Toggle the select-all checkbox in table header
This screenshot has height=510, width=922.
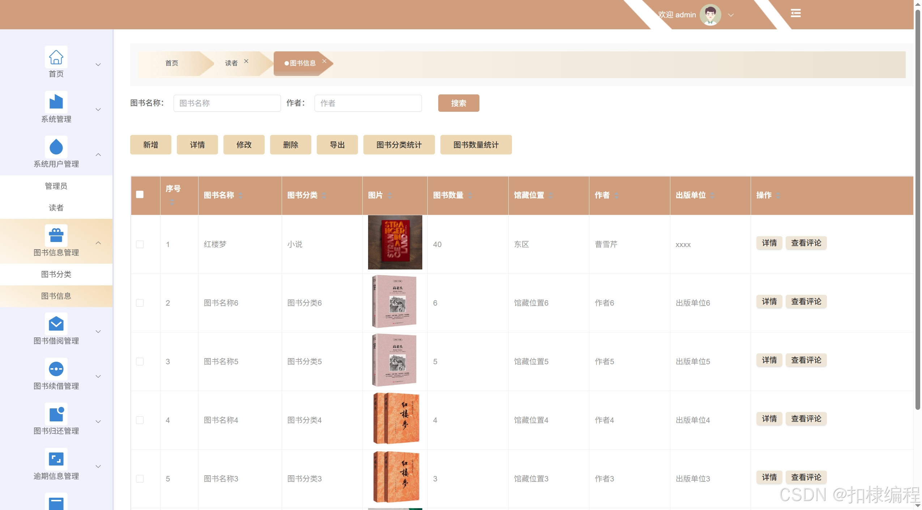coord(140,195)
